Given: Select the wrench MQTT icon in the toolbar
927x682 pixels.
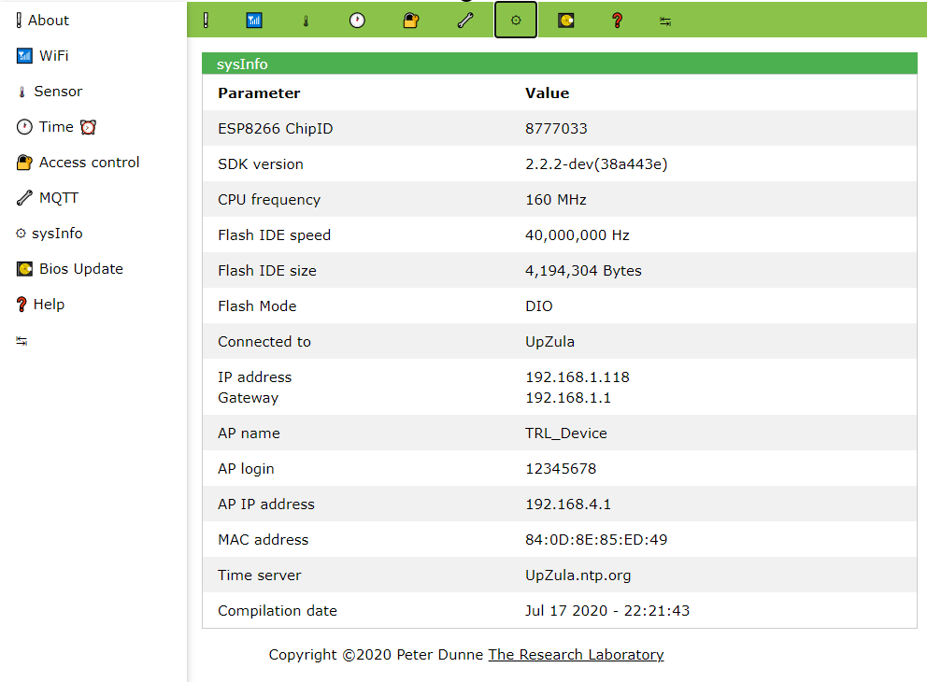Looking at the screenshot, I should (x=465, y=20).
